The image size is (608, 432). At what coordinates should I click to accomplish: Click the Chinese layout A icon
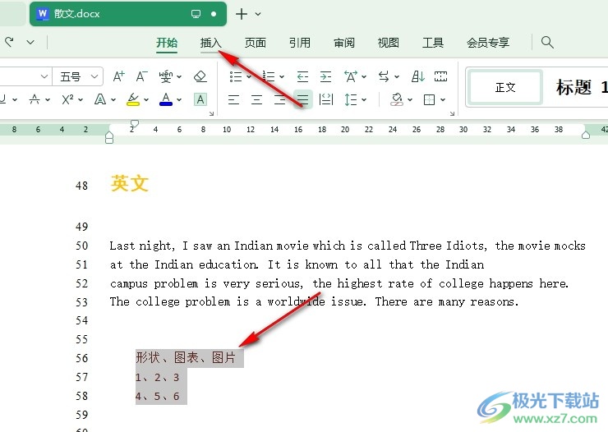point(351,76)
